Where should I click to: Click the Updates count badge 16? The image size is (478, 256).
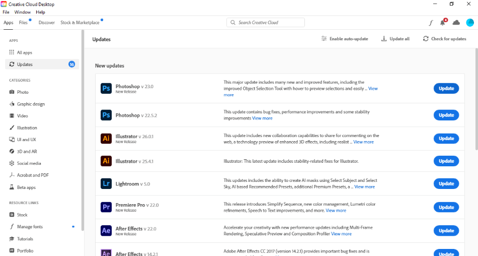coord(71,64)
